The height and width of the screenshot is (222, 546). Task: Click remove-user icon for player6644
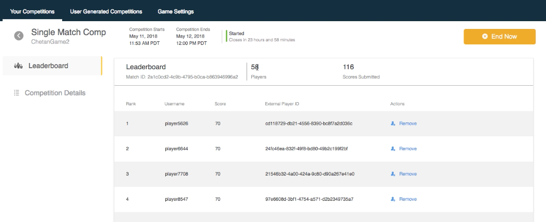(393, 149)
